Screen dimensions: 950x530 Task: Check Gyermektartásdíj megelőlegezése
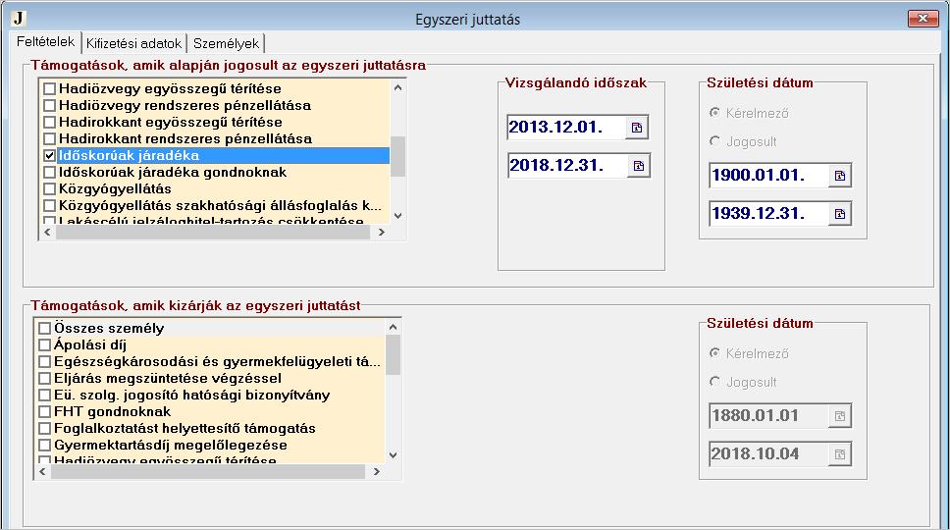(x=44, y=446)
